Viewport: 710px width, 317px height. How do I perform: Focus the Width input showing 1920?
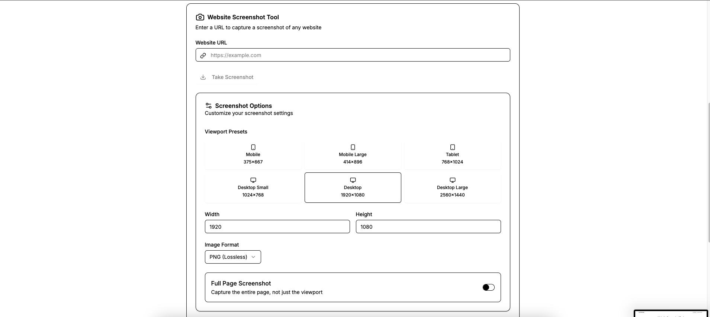[x=277, y=227]
